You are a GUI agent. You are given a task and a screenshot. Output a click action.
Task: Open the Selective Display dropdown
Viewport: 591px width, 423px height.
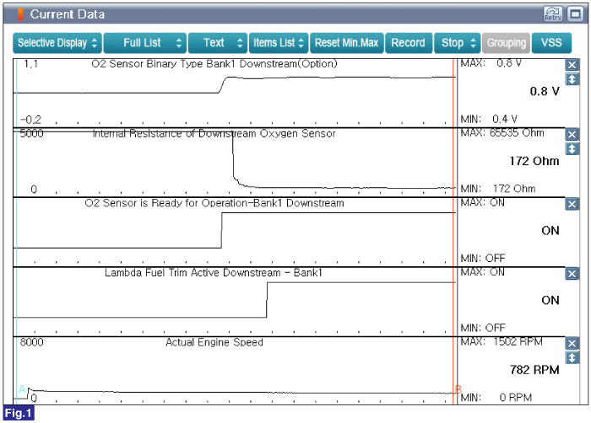57,43
